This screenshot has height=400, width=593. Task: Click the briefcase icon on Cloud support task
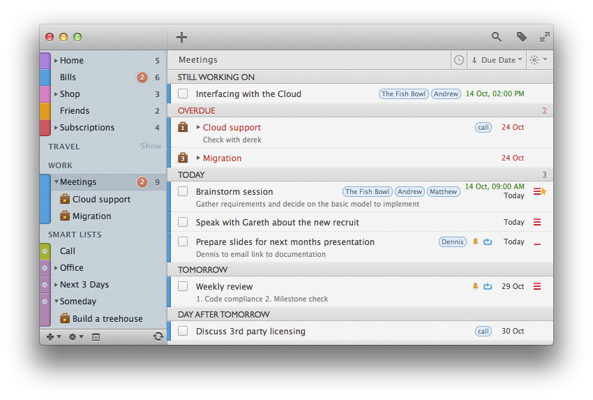pyautogui.click(x=183, y=127)
